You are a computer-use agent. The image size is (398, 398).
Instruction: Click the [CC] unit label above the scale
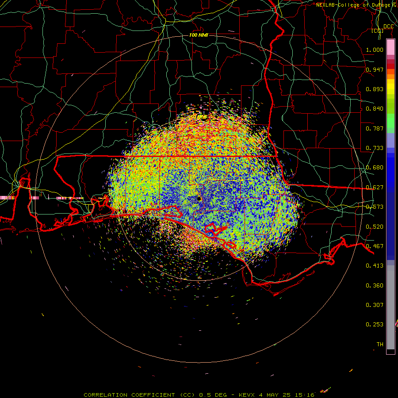tap(378, 31)
